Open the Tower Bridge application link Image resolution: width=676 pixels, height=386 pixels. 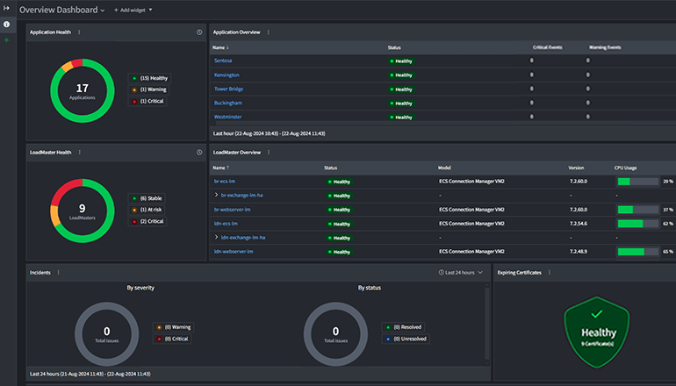tap(227, 89)
